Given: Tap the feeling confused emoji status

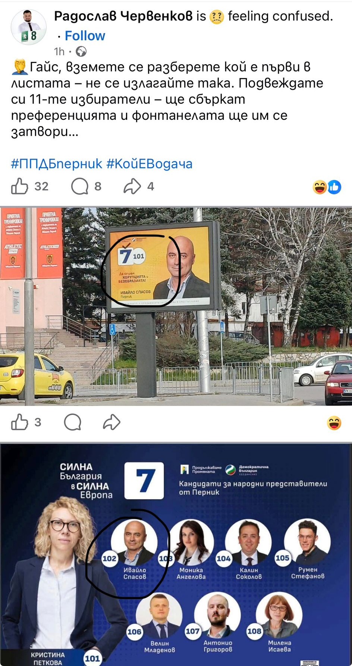Looking at the screenshot, I should tap(217, 17).
